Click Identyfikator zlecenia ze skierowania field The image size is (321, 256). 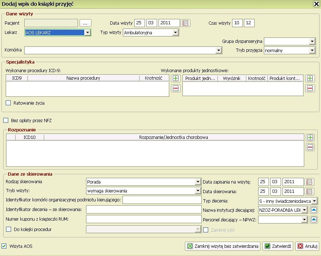pyautogui.click(x=144, y=209)
